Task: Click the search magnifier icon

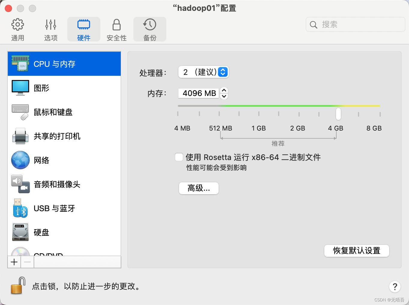Action: click(313, 25)
